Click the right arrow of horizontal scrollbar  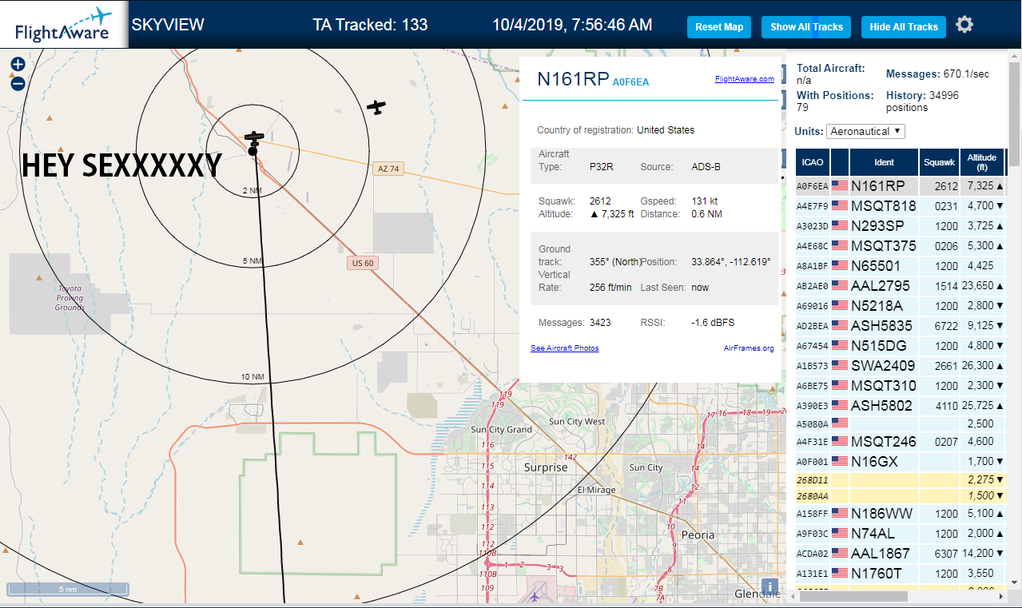coord(1001,596)
